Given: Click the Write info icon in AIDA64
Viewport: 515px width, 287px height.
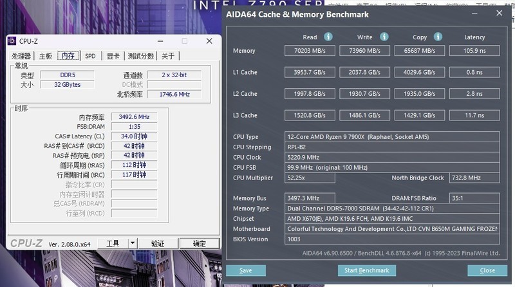Looking at the screenshot, I should (384, 37).
